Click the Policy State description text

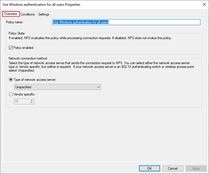coord(90,38)
